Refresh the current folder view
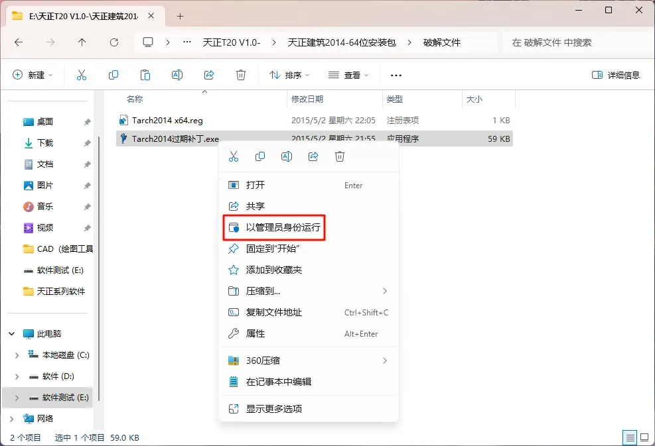Screen dimensions: 655x446 (x=114, y=42)
